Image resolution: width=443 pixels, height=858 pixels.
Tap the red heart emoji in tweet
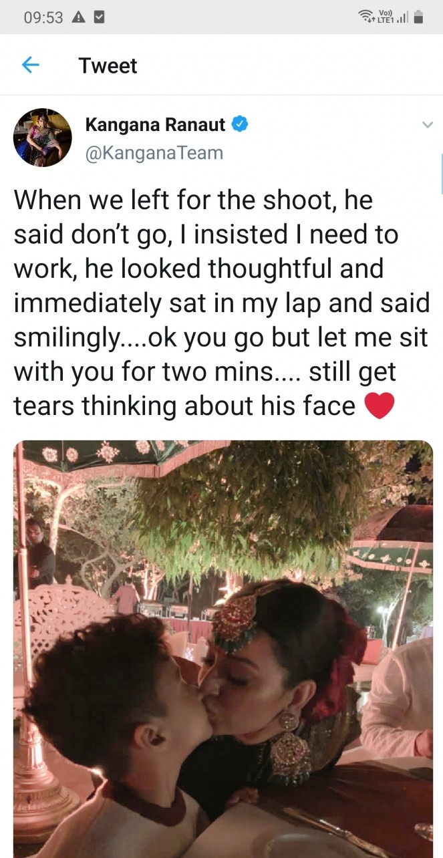pyautogui.click(x=380, y=406)
